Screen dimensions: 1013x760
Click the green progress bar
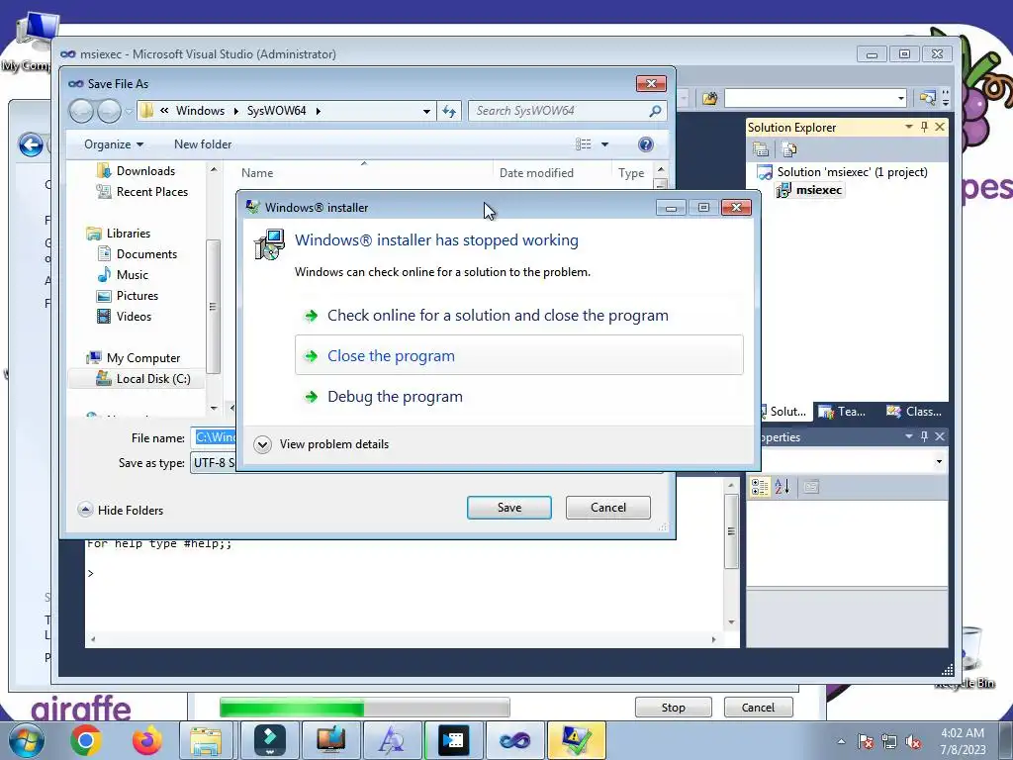click(364, 708)
